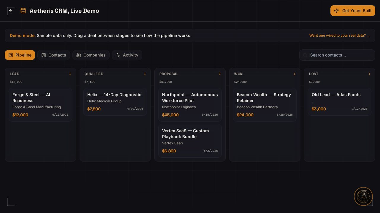Click 'Beacon Wealth Partners' company name
The image size is (380, 213).
(257, 107)
